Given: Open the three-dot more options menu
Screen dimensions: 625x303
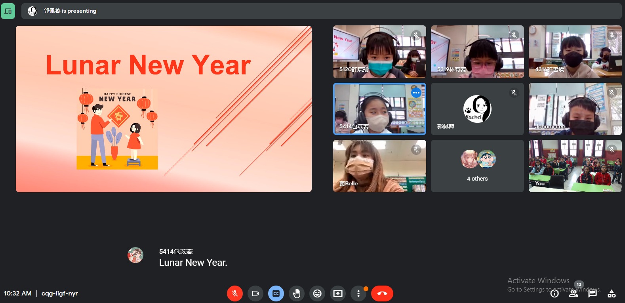Looking at the screenshot, I should [358, 293].
